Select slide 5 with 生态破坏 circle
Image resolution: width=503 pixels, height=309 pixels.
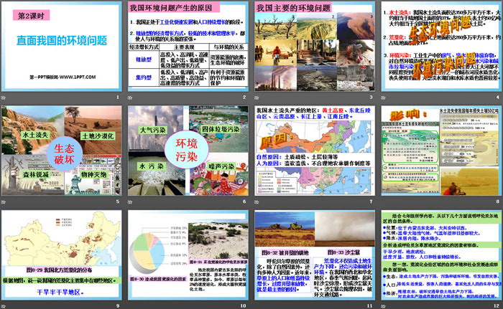[x=62, y=151]
